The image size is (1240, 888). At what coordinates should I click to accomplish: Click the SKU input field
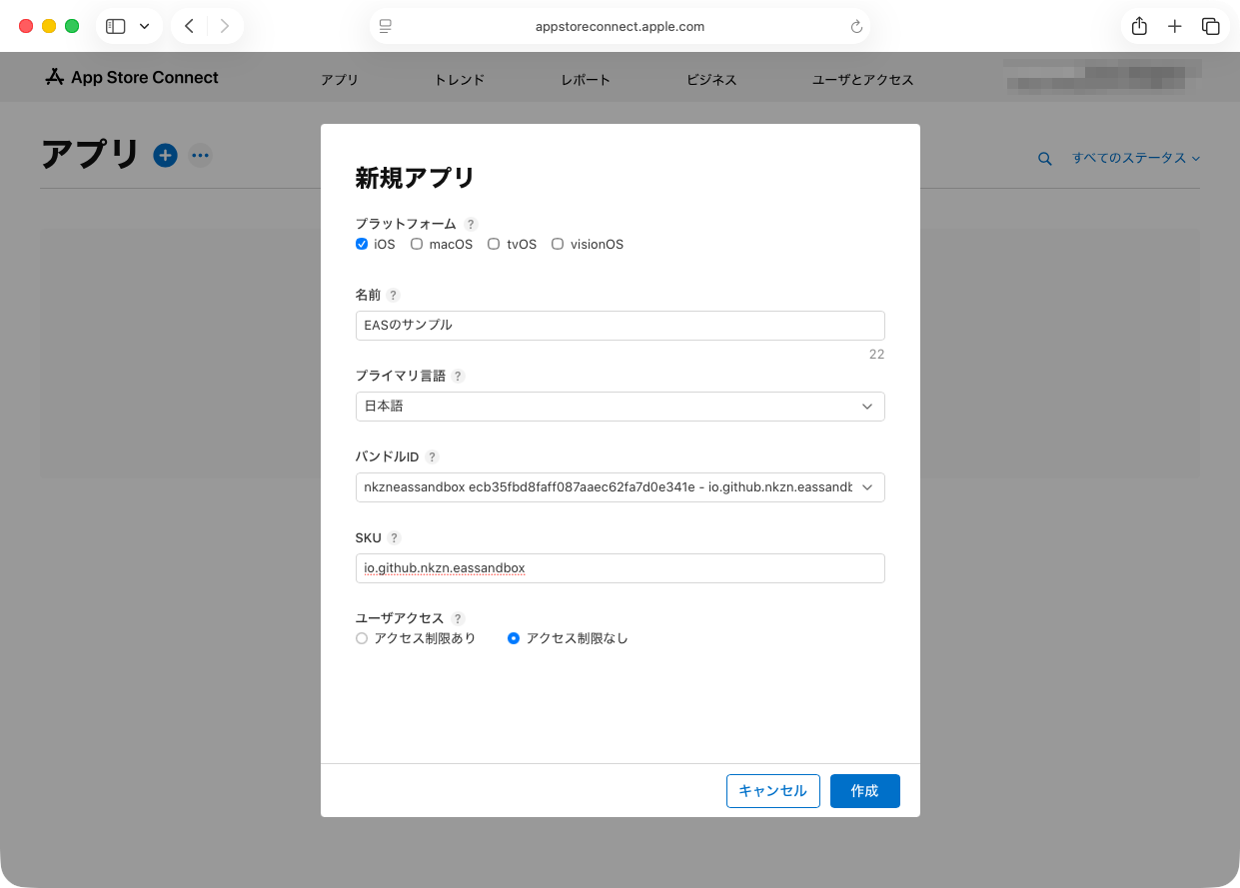tap(620, 568)
